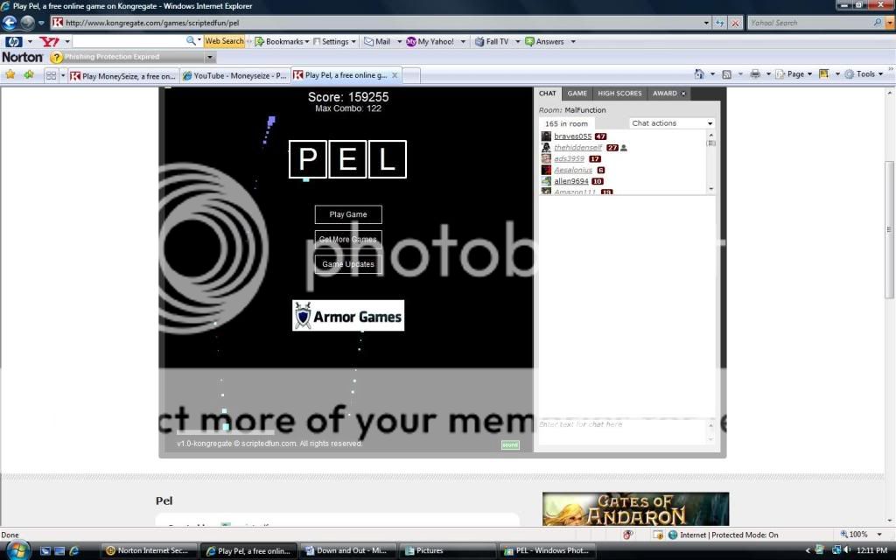Click the Web Search button

[x=224, y=41]
